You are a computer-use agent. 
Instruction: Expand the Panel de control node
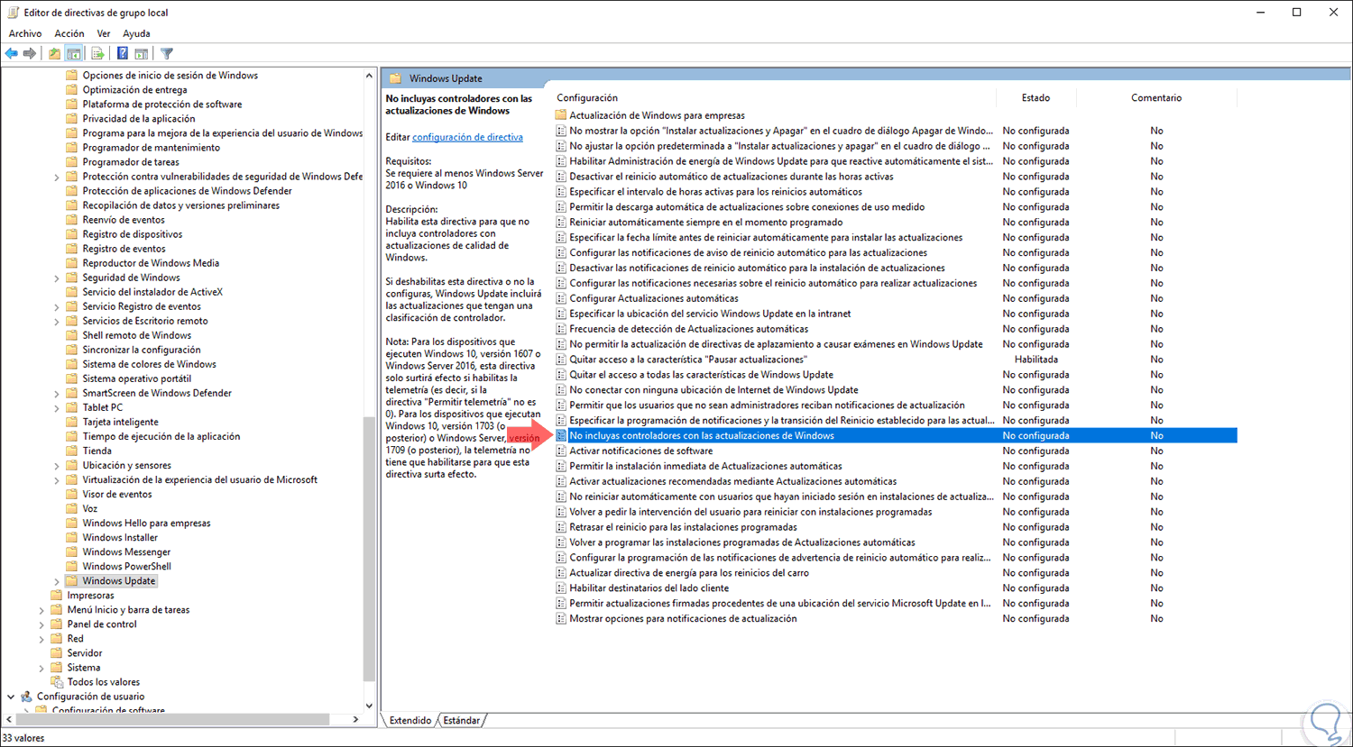[41, 624]
